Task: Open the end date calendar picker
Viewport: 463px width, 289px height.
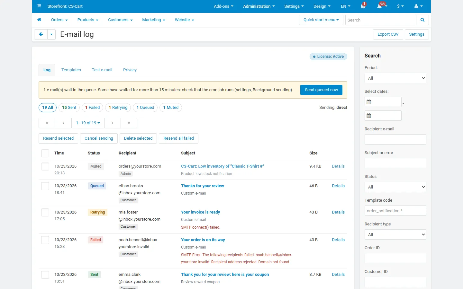Action: click(x=369, y=116)
